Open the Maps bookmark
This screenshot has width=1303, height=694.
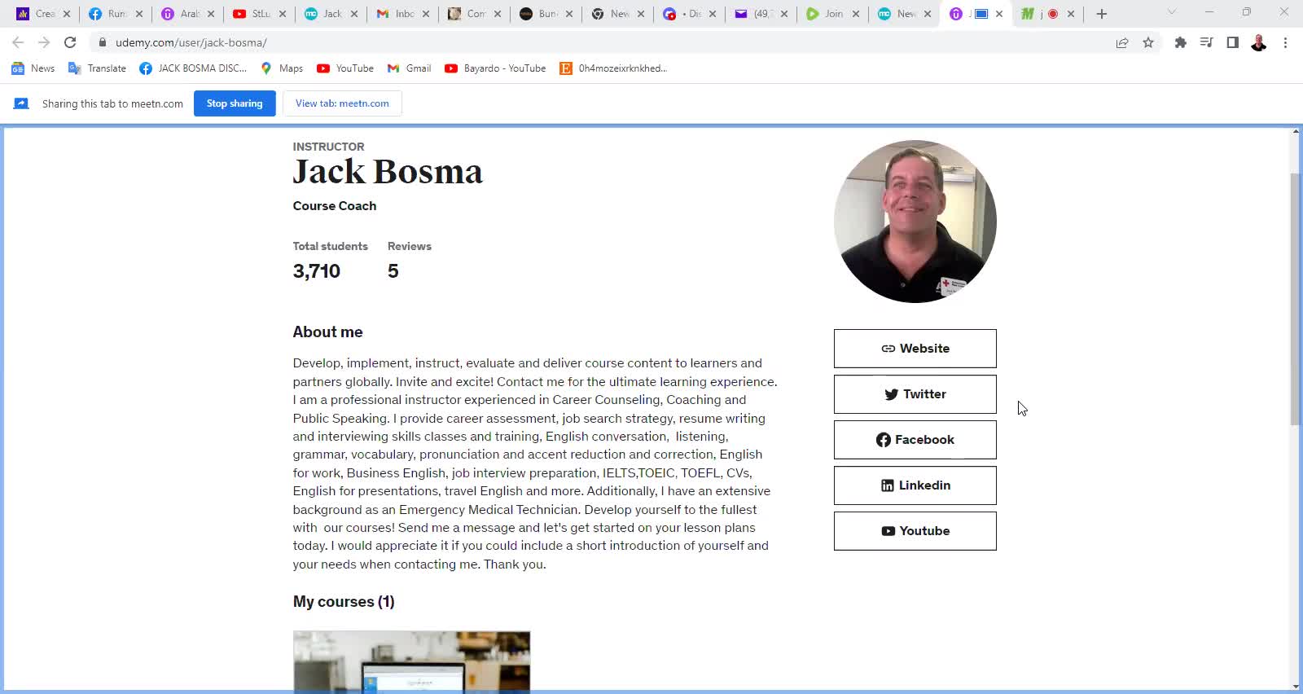coord(282,68)
